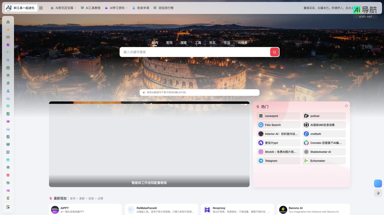Click the Telegram icon in the hot list
Viewport: 384px width, 215px height.
tap(261, 161)
